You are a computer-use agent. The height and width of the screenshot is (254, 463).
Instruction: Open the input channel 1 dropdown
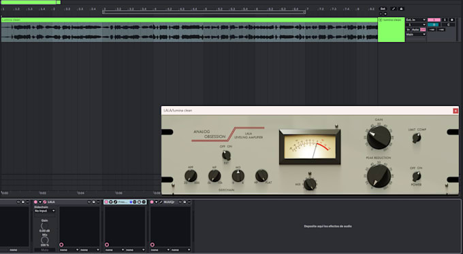(x=416, y=24)
